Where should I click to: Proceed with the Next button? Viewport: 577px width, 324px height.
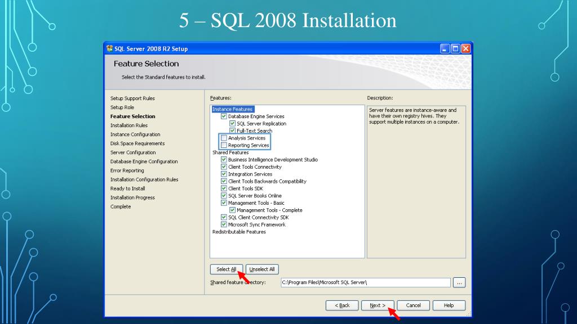point(378,305)
